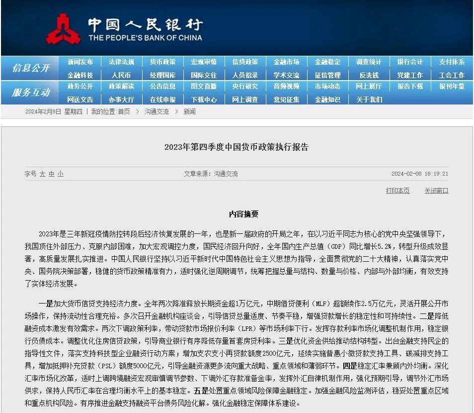Visit 下载中心 page

[204, 100]
